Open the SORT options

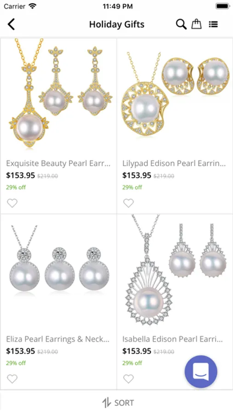(x=117, y=403)
